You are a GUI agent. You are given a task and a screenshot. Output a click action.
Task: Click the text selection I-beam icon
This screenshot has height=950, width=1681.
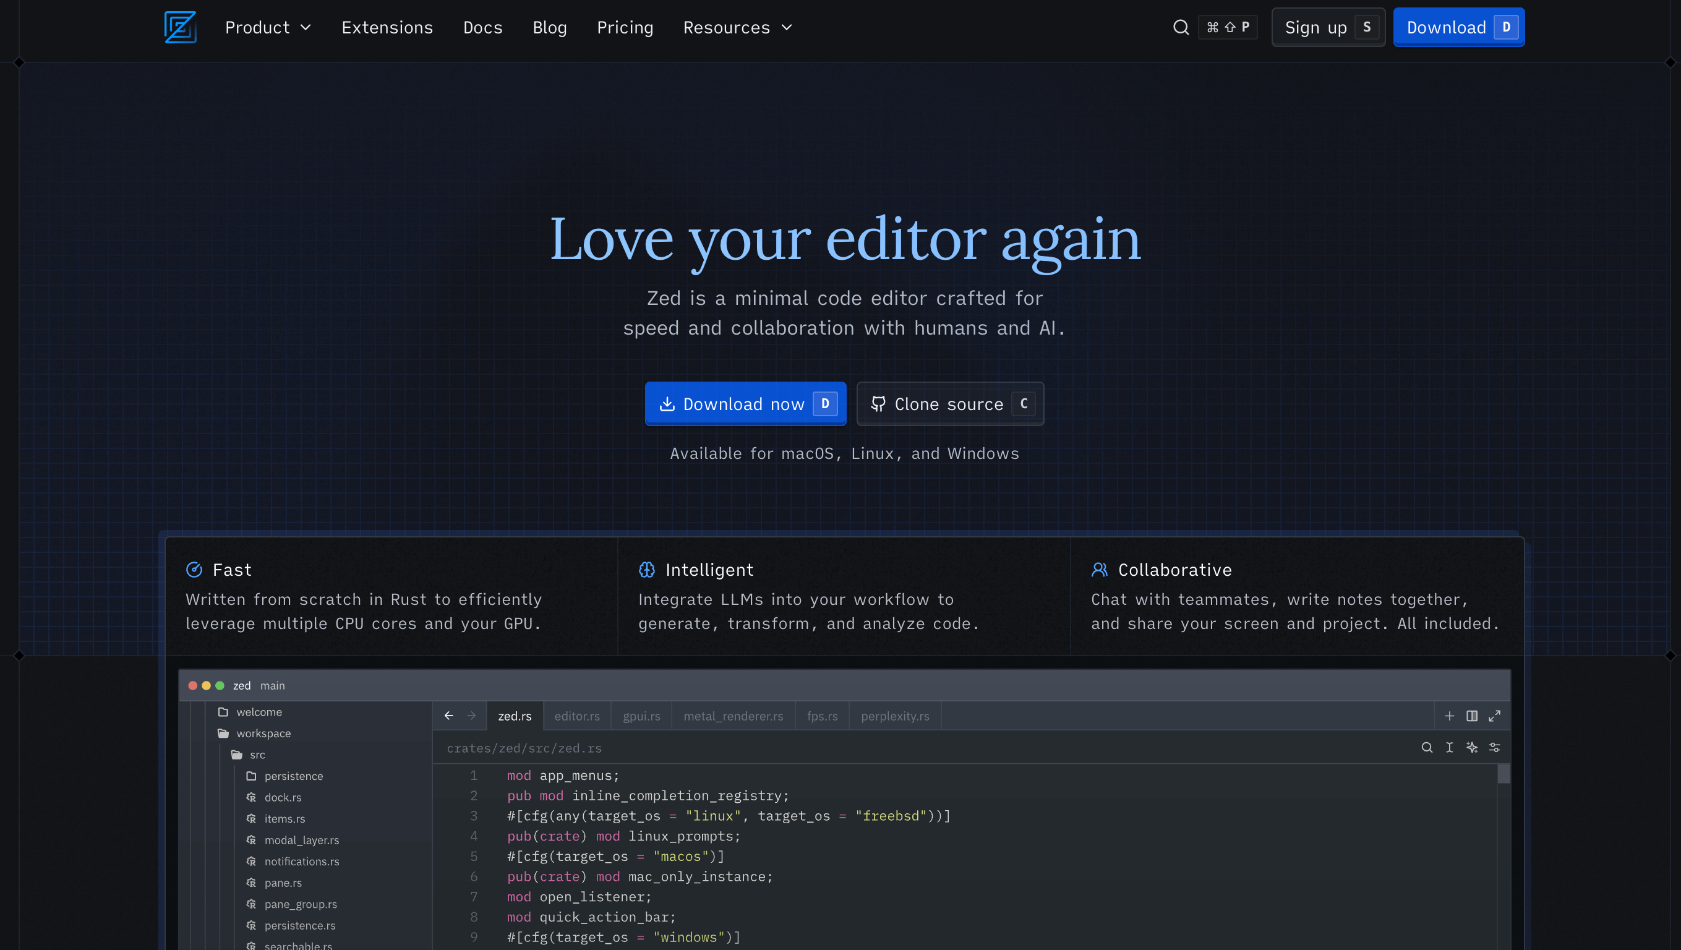(1449, 748)
